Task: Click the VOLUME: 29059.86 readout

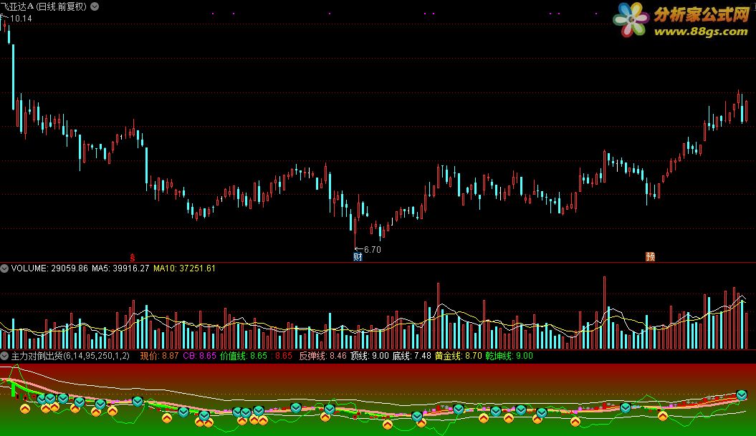Action: click(49, 268)
